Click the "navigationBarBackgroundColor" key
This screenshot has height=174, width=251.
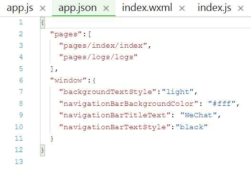pos(128,103)
